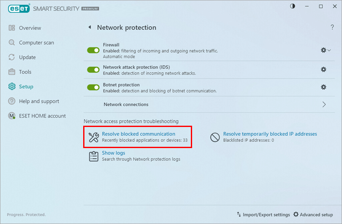This screenshot has height=224, width=342.
Task: Click the blocked IP addresses circle icon
Action: pyautogui.click(x=215, y=137)
